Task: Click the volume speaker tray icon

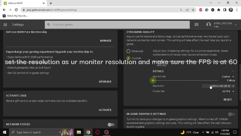Action: tap(217, 132)
